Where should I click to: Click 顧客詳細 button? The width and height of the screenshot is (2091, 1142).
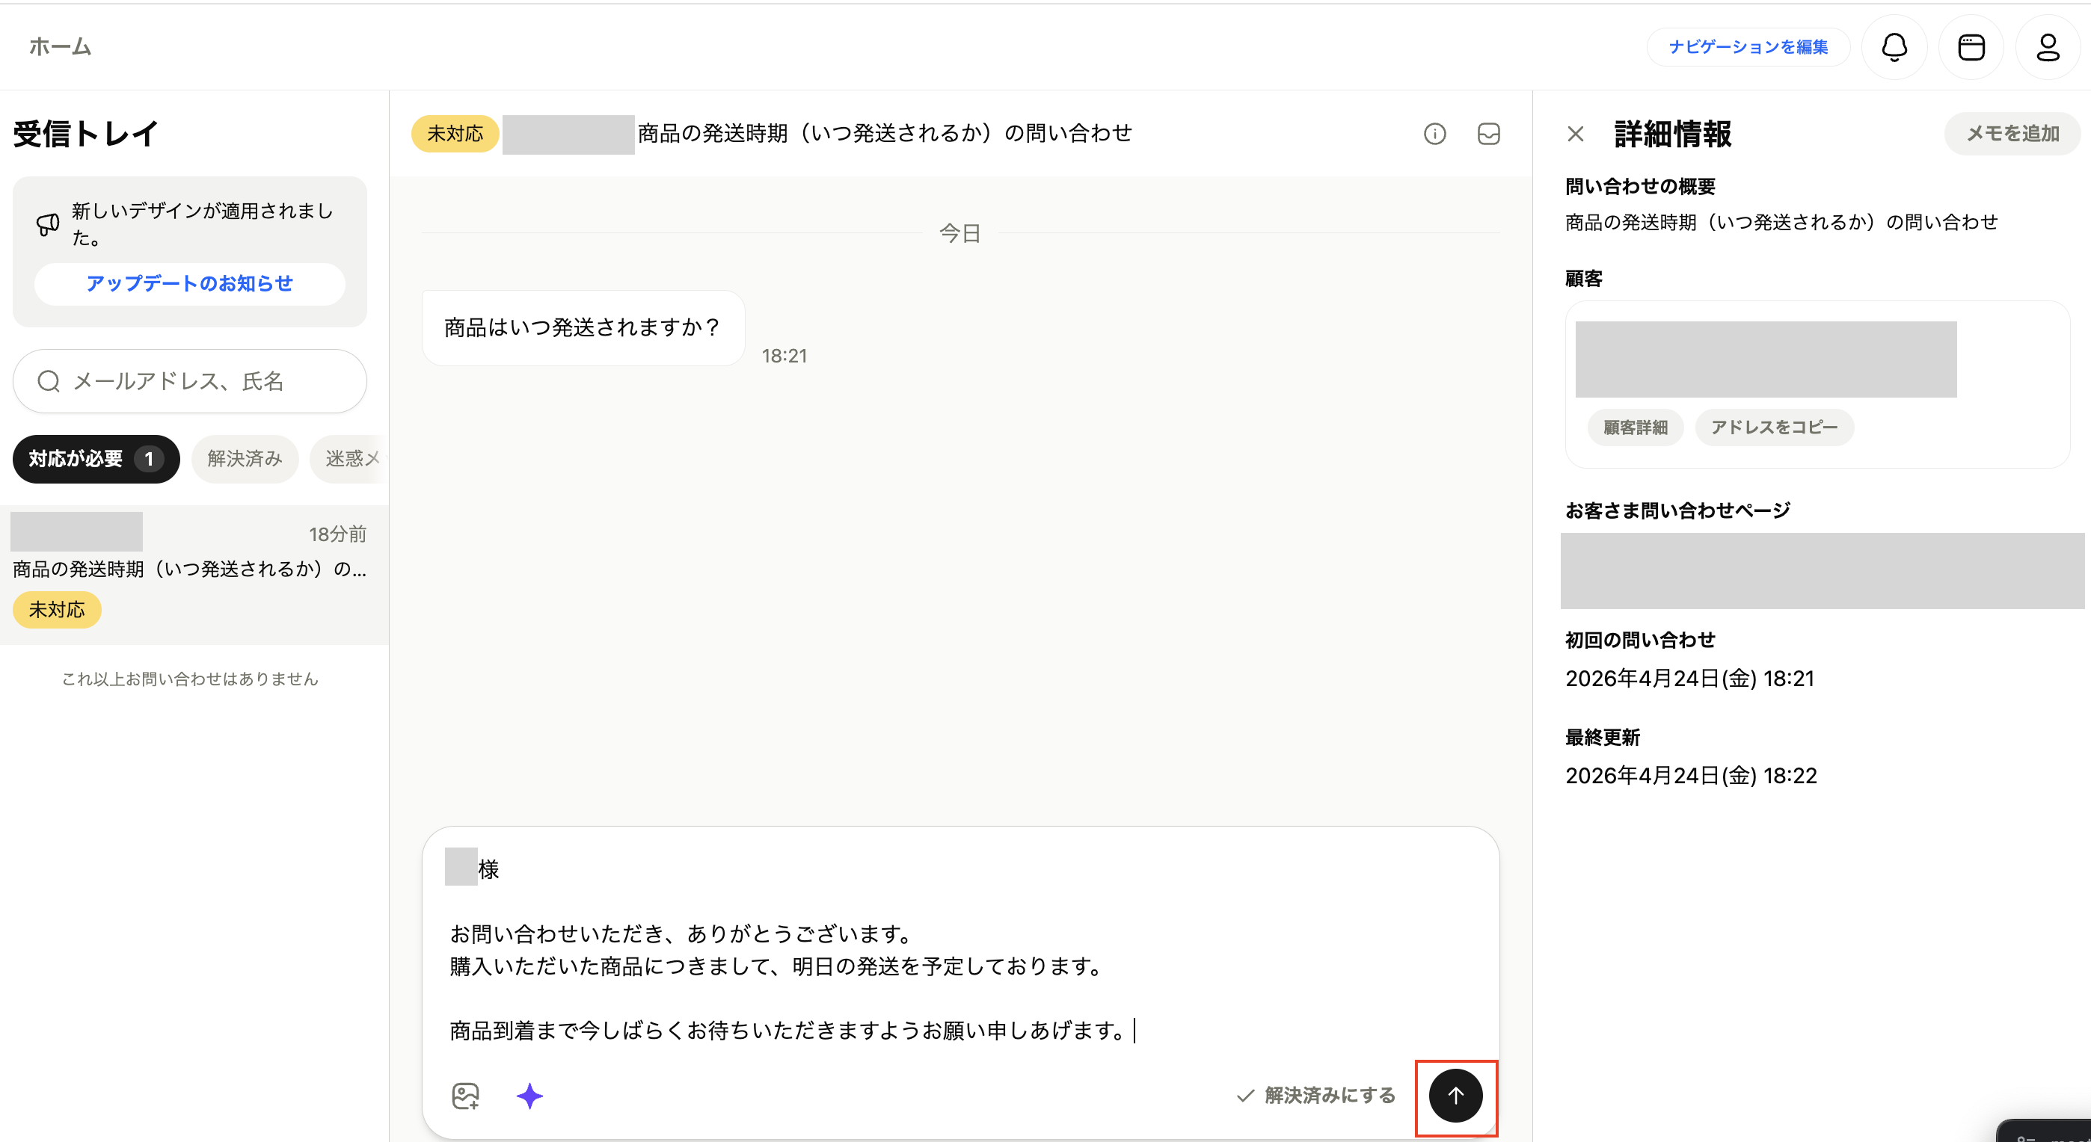click(1635, 428)
